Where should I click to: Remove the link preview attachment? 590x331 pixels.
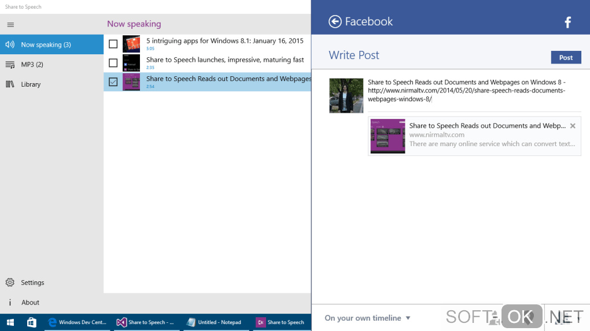tap(573, 126)
